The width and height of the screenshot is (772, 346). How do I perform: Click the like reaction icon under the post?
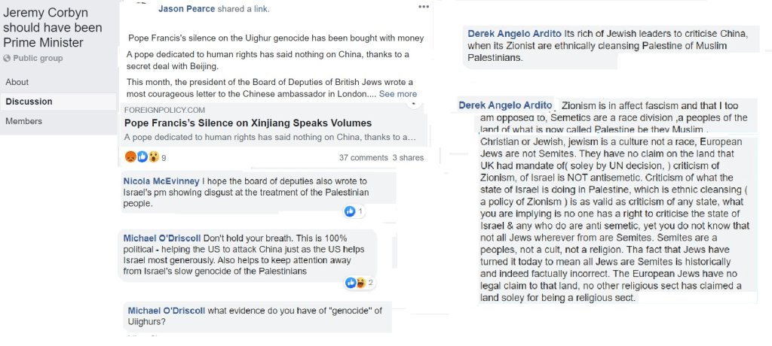(x=142, y=157)
